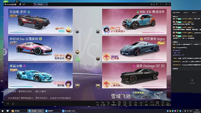Viewport: 201px width, 113px height.
Task: Click the emulator back triangle button
Action: point(8,104)
